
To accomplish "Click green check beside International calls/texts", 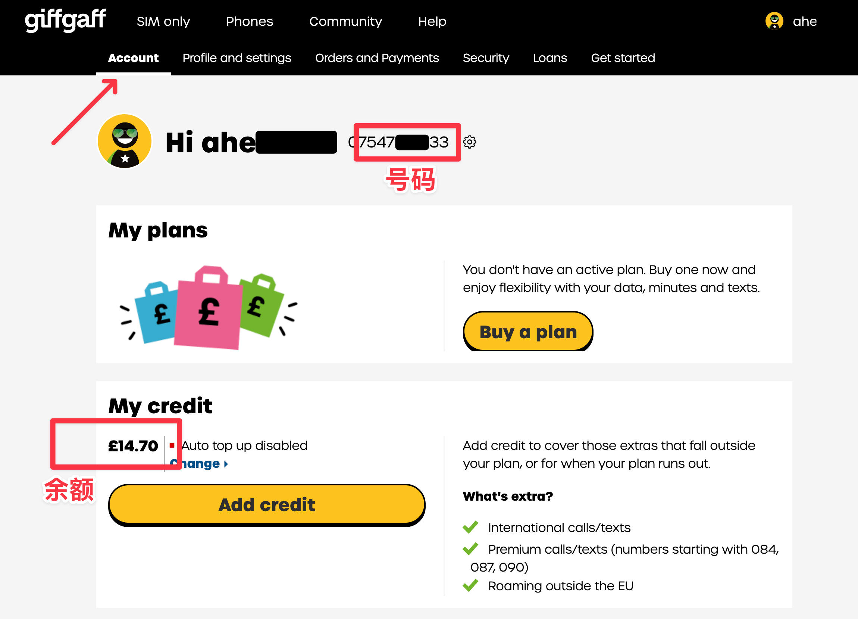I will pyautogui.click(x=470, y=528).
